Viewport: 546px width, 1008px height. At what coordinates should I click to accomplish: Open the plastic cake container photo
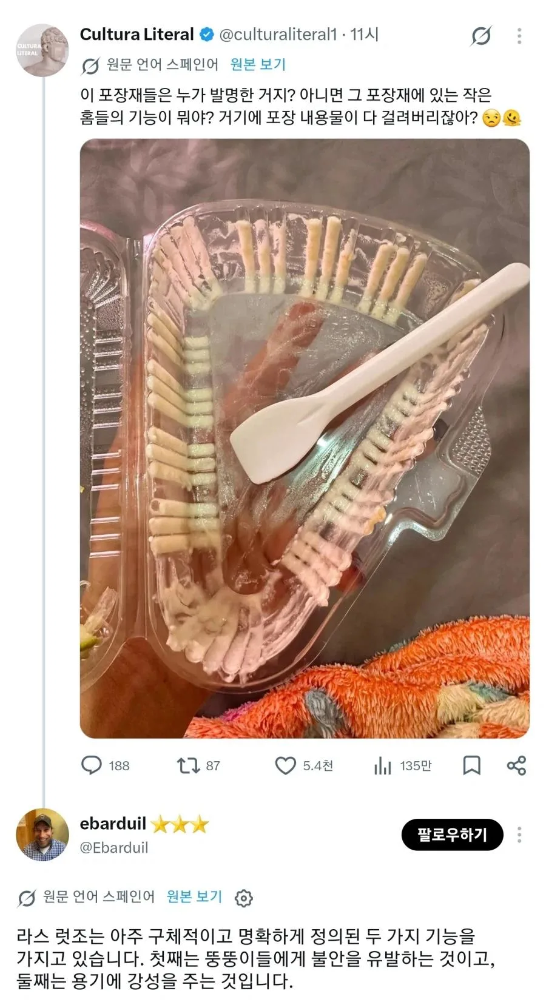point(305,438)
